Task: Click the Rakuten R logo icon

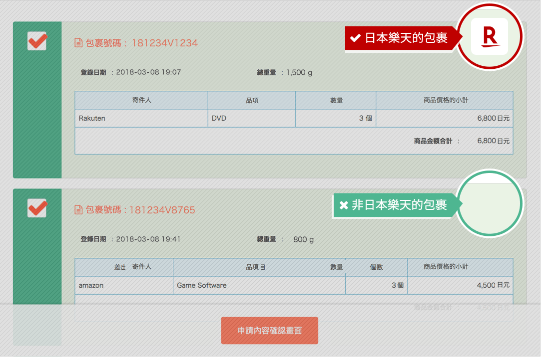Action: coord(489,36)
